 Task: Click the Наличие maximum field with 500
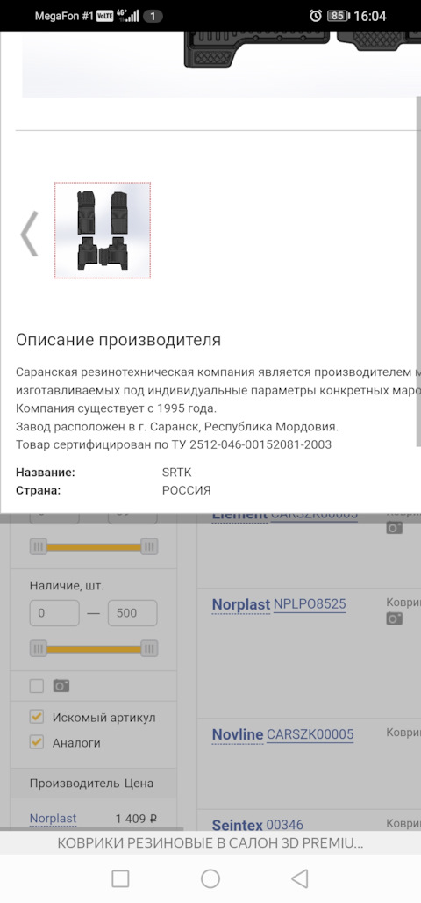(x=132, y=613)
